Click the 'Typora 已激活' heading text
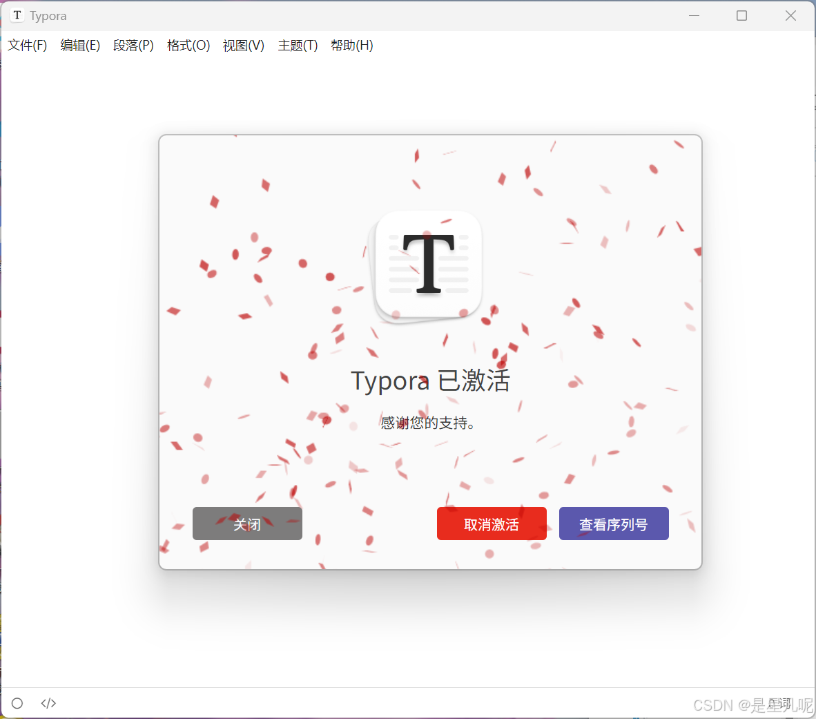The height and width of the screenshot is (719, 816). [430, 381]
